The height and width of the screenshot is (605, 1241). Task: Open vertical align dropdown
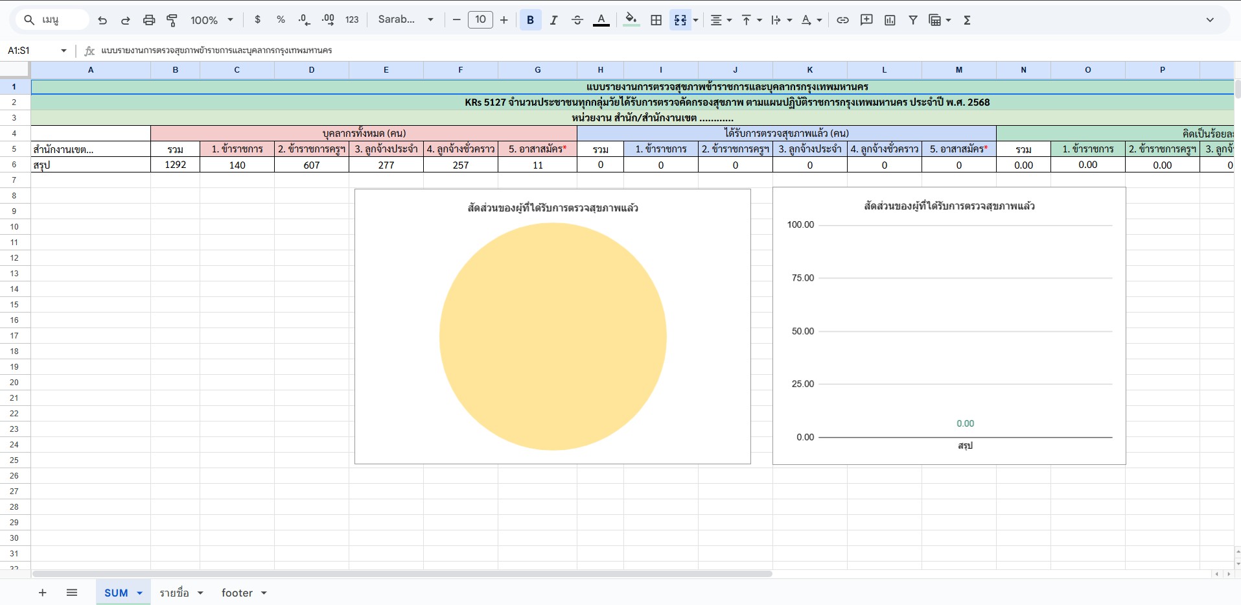point(751,20)
